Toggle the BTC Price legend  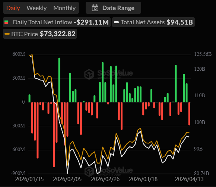click(40, 34)
